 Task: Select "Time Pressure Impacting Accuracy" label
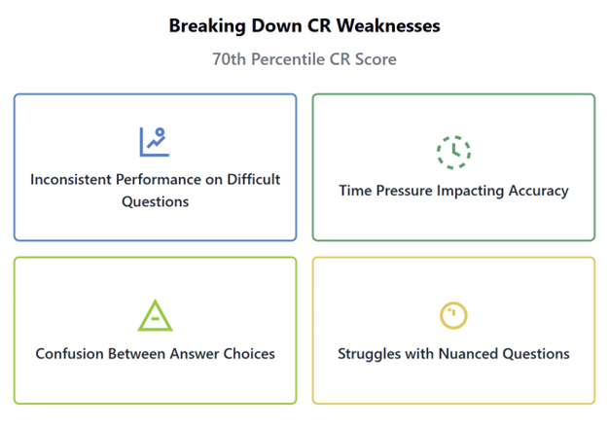point(453,191)
